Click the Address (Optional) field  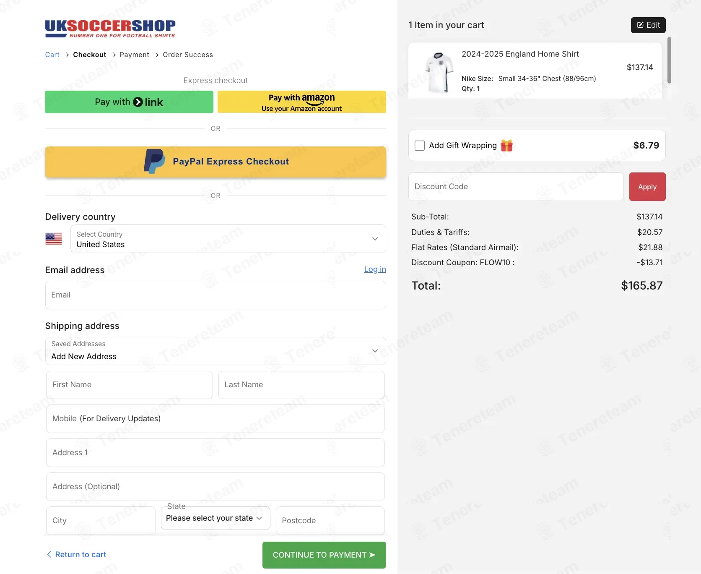point(215,487)
